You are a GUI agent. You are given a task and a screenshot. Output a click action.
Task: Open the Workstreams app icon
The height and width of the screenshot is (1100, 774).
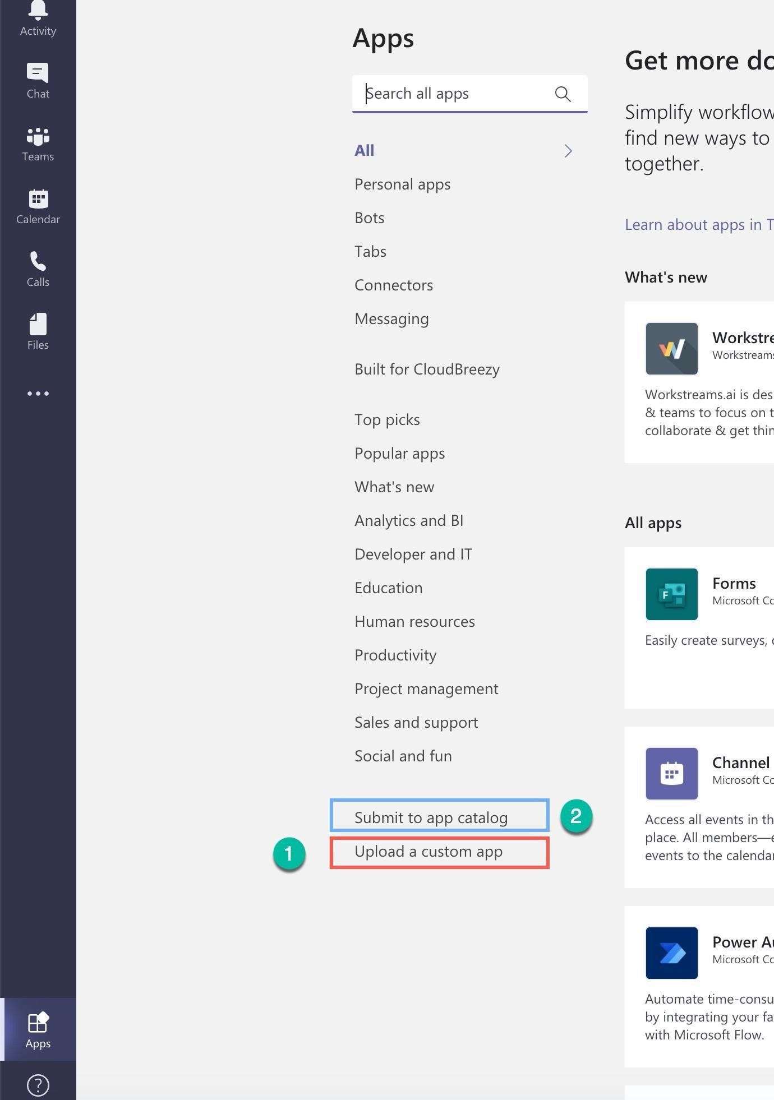671,349
